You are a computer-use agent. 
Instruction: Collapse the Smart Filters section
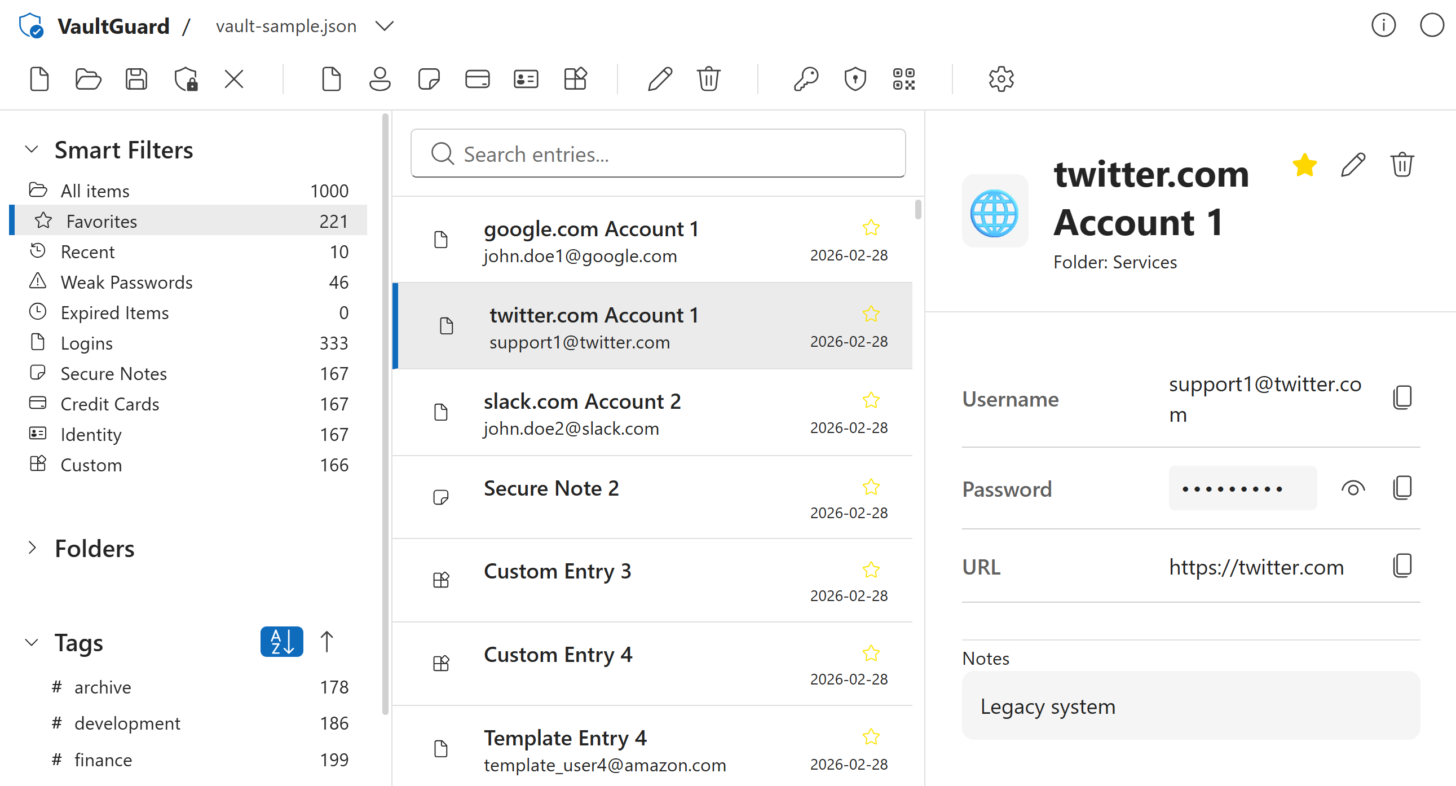coord(32,150)
